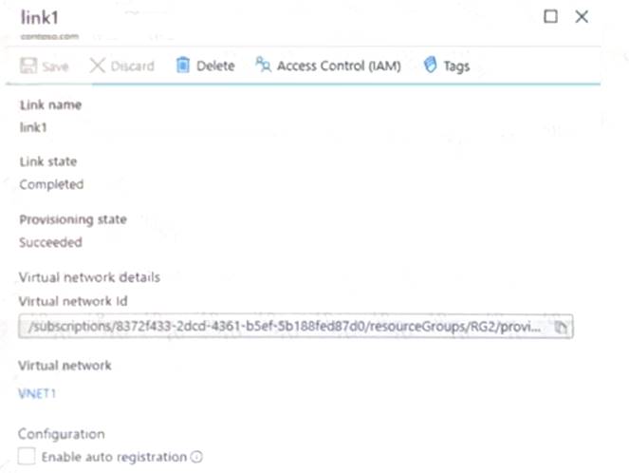
Task: Show info for Enable auto registration
Action: [x=197, y=457]
